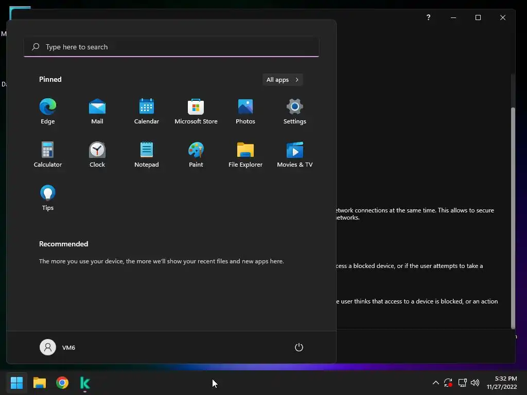Launch the Mail app
The width and height of the screenshot is (527, 395).
[97, 111]
